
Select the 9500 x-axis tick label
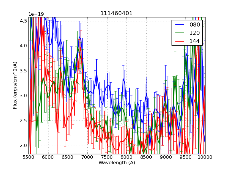coord(186,157)
